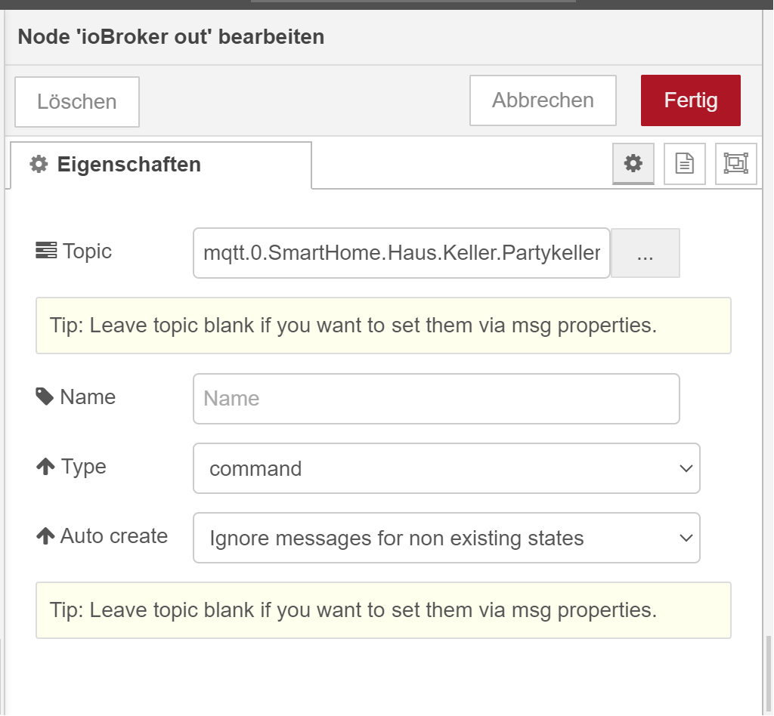Viewport: 774px width, 716px height.
Task: Focus the Topic text field
Action: coord(401,253)
